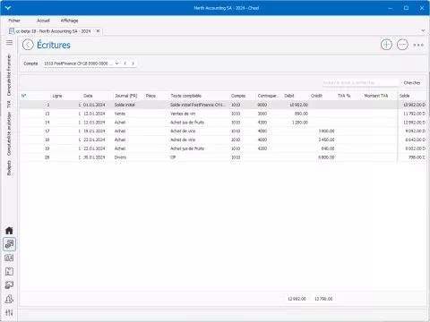Open the three-dots more options menu
The image size is (430, 322).
point(418,45)
